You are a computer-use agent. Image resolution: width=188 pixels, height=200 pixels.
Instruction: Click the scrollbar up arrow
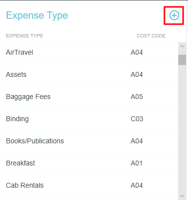(x=182, y=46)
